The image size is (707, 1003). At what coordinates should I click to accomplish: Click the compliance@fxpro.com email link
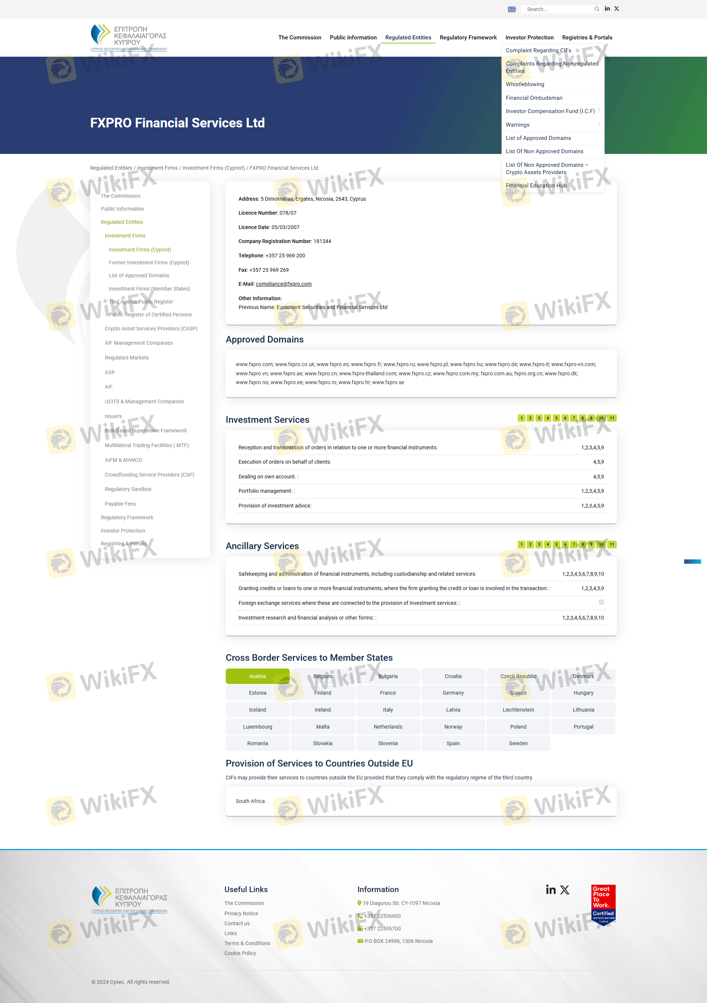point(284,284)
